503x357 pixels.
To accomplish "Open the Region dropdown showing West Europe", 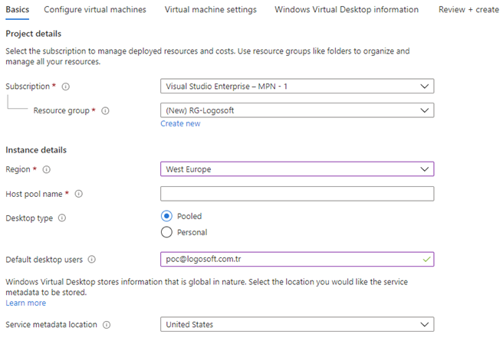I will coord(297,169).
